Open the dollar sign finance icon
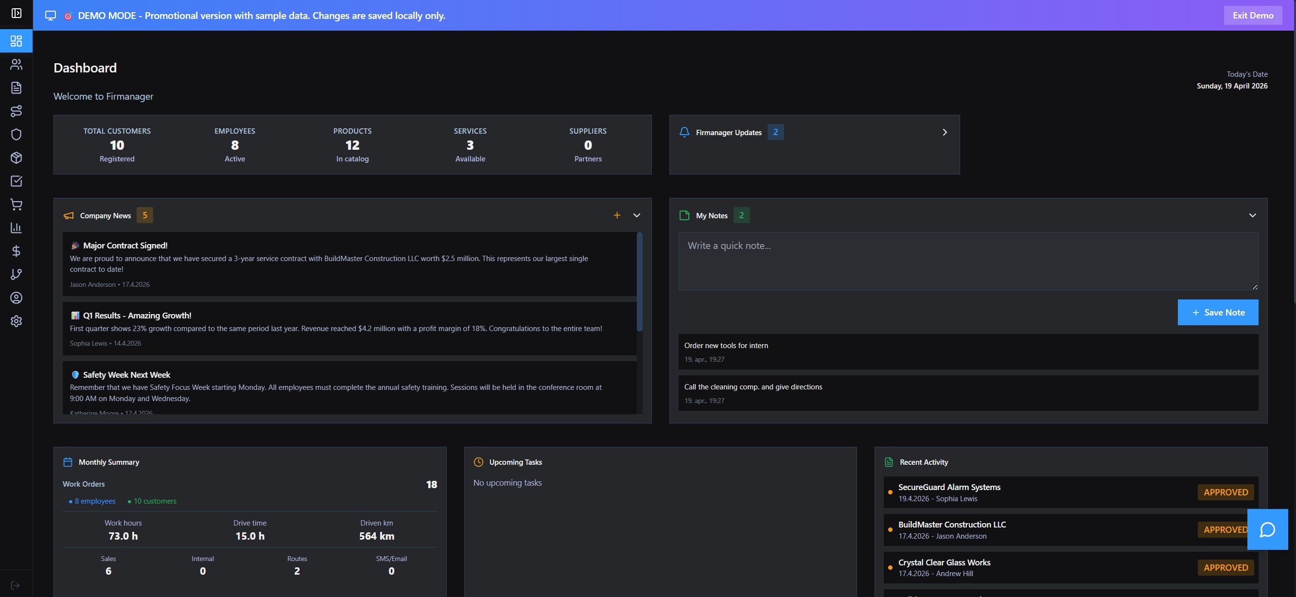This screenshot has width=1296, height=597. pyautogui.click(x=16, y=251)
